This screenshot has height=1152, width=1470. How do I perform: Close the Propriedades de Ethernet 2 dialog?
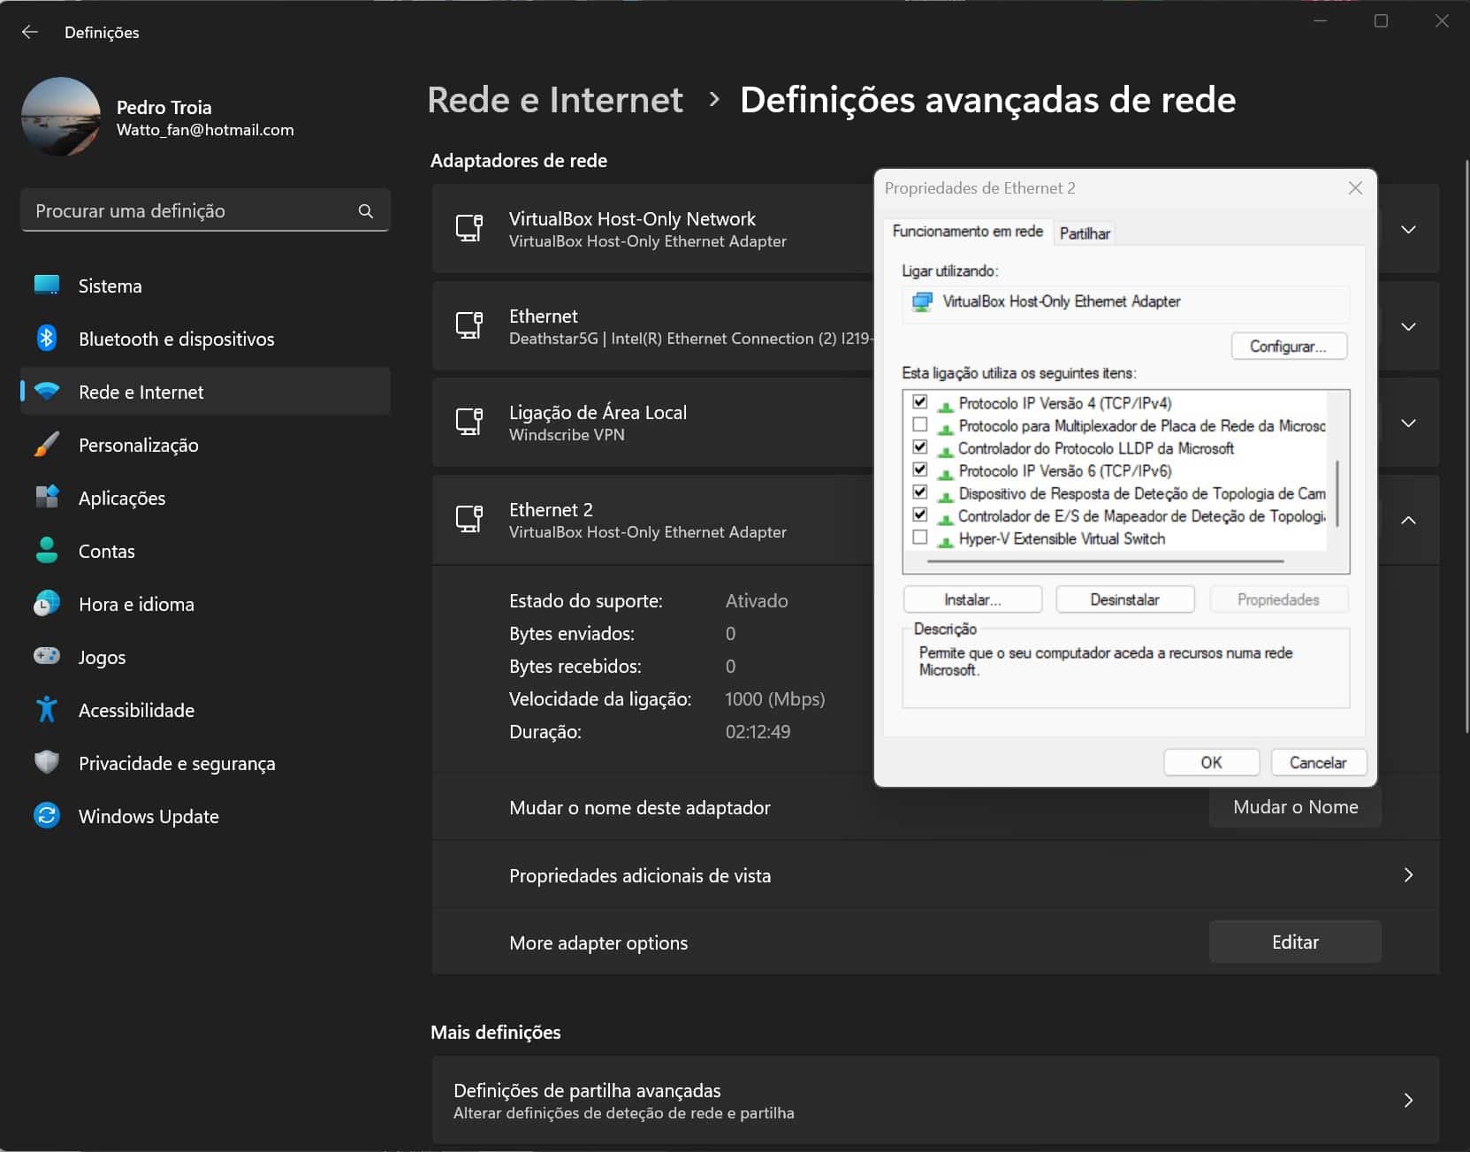point(1355,188)
